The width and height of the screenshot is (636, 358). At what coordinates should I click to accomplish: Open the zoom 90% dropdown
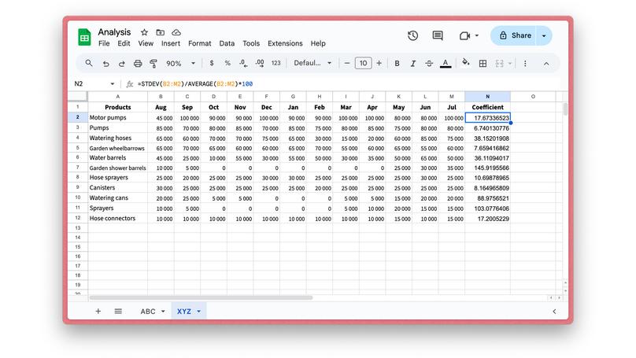point(180,64)
